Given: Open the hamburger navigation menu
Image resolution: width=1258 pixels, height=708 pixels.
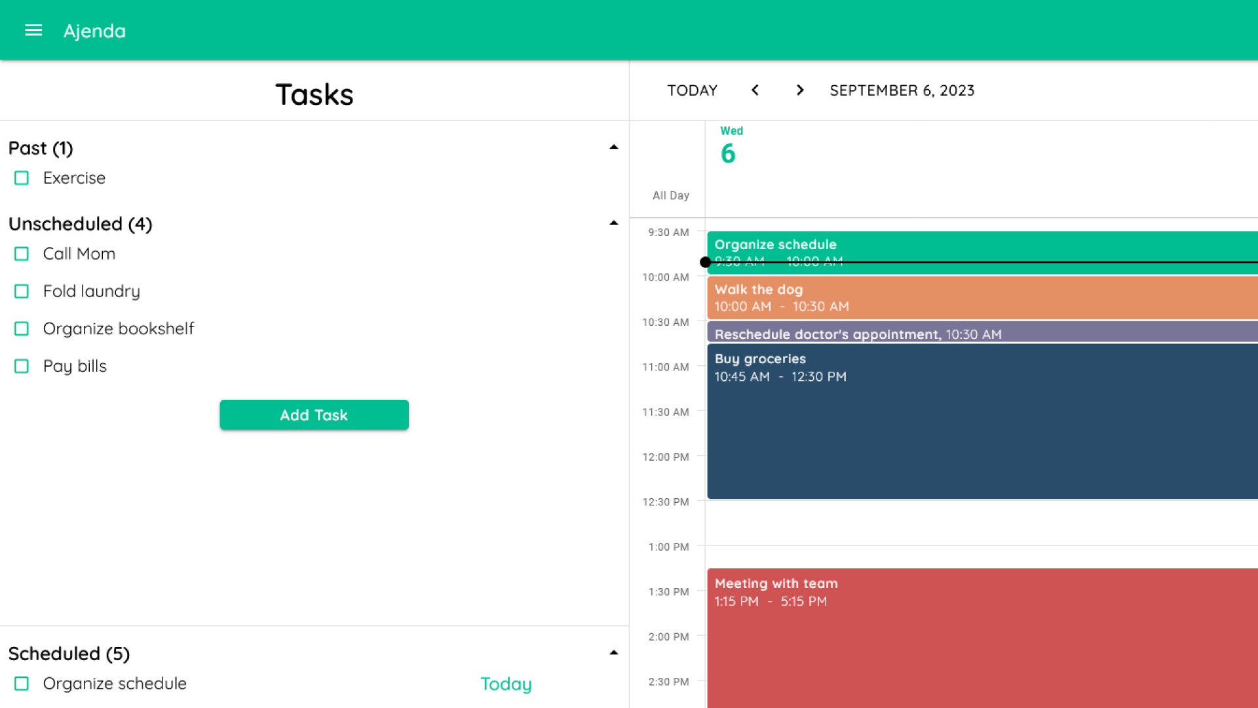Looking at the screenshot, I should click(x=33, y=30).
